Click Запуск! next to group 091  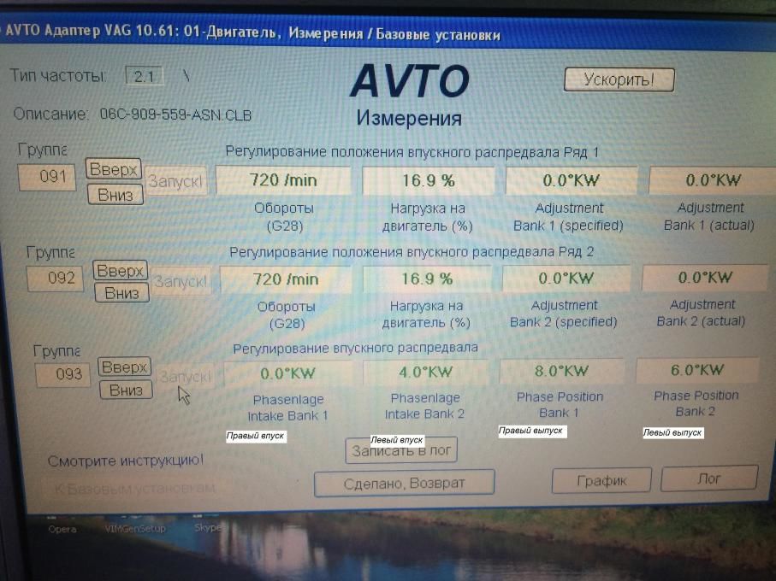pos(175,181)
